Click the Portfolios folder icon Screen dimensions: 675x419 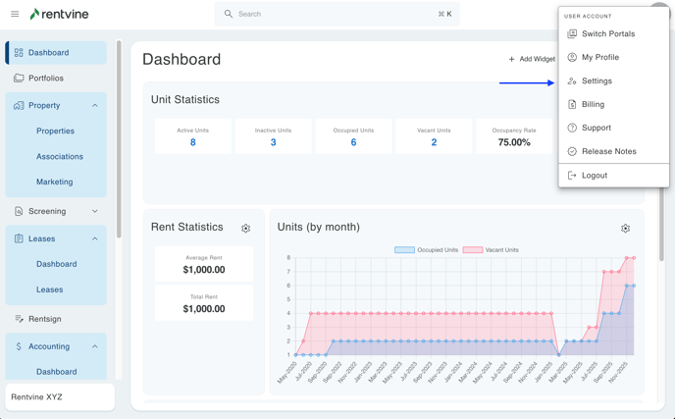click(x=19, y=79)
